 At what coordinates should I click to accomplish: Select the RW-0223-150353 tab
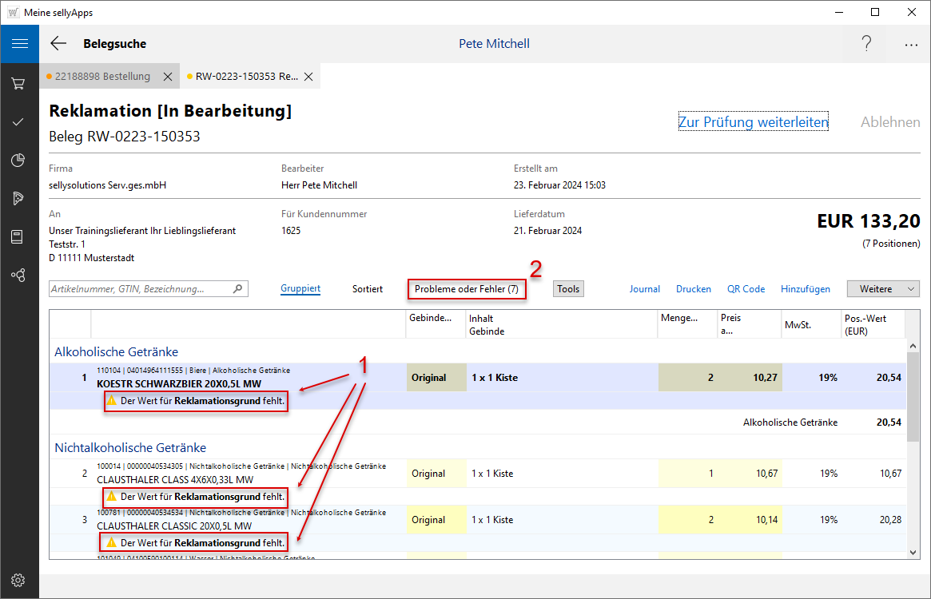246,77
